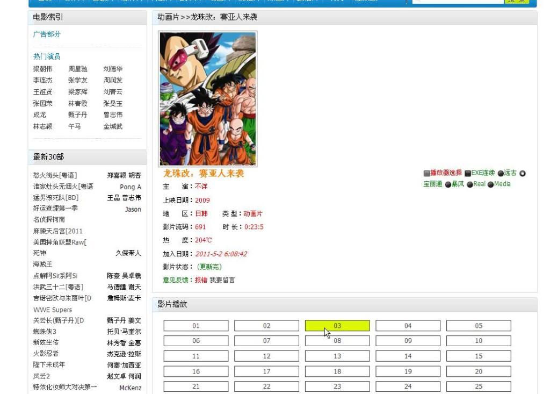Go to 动画片 breadcrumb category

168,17
